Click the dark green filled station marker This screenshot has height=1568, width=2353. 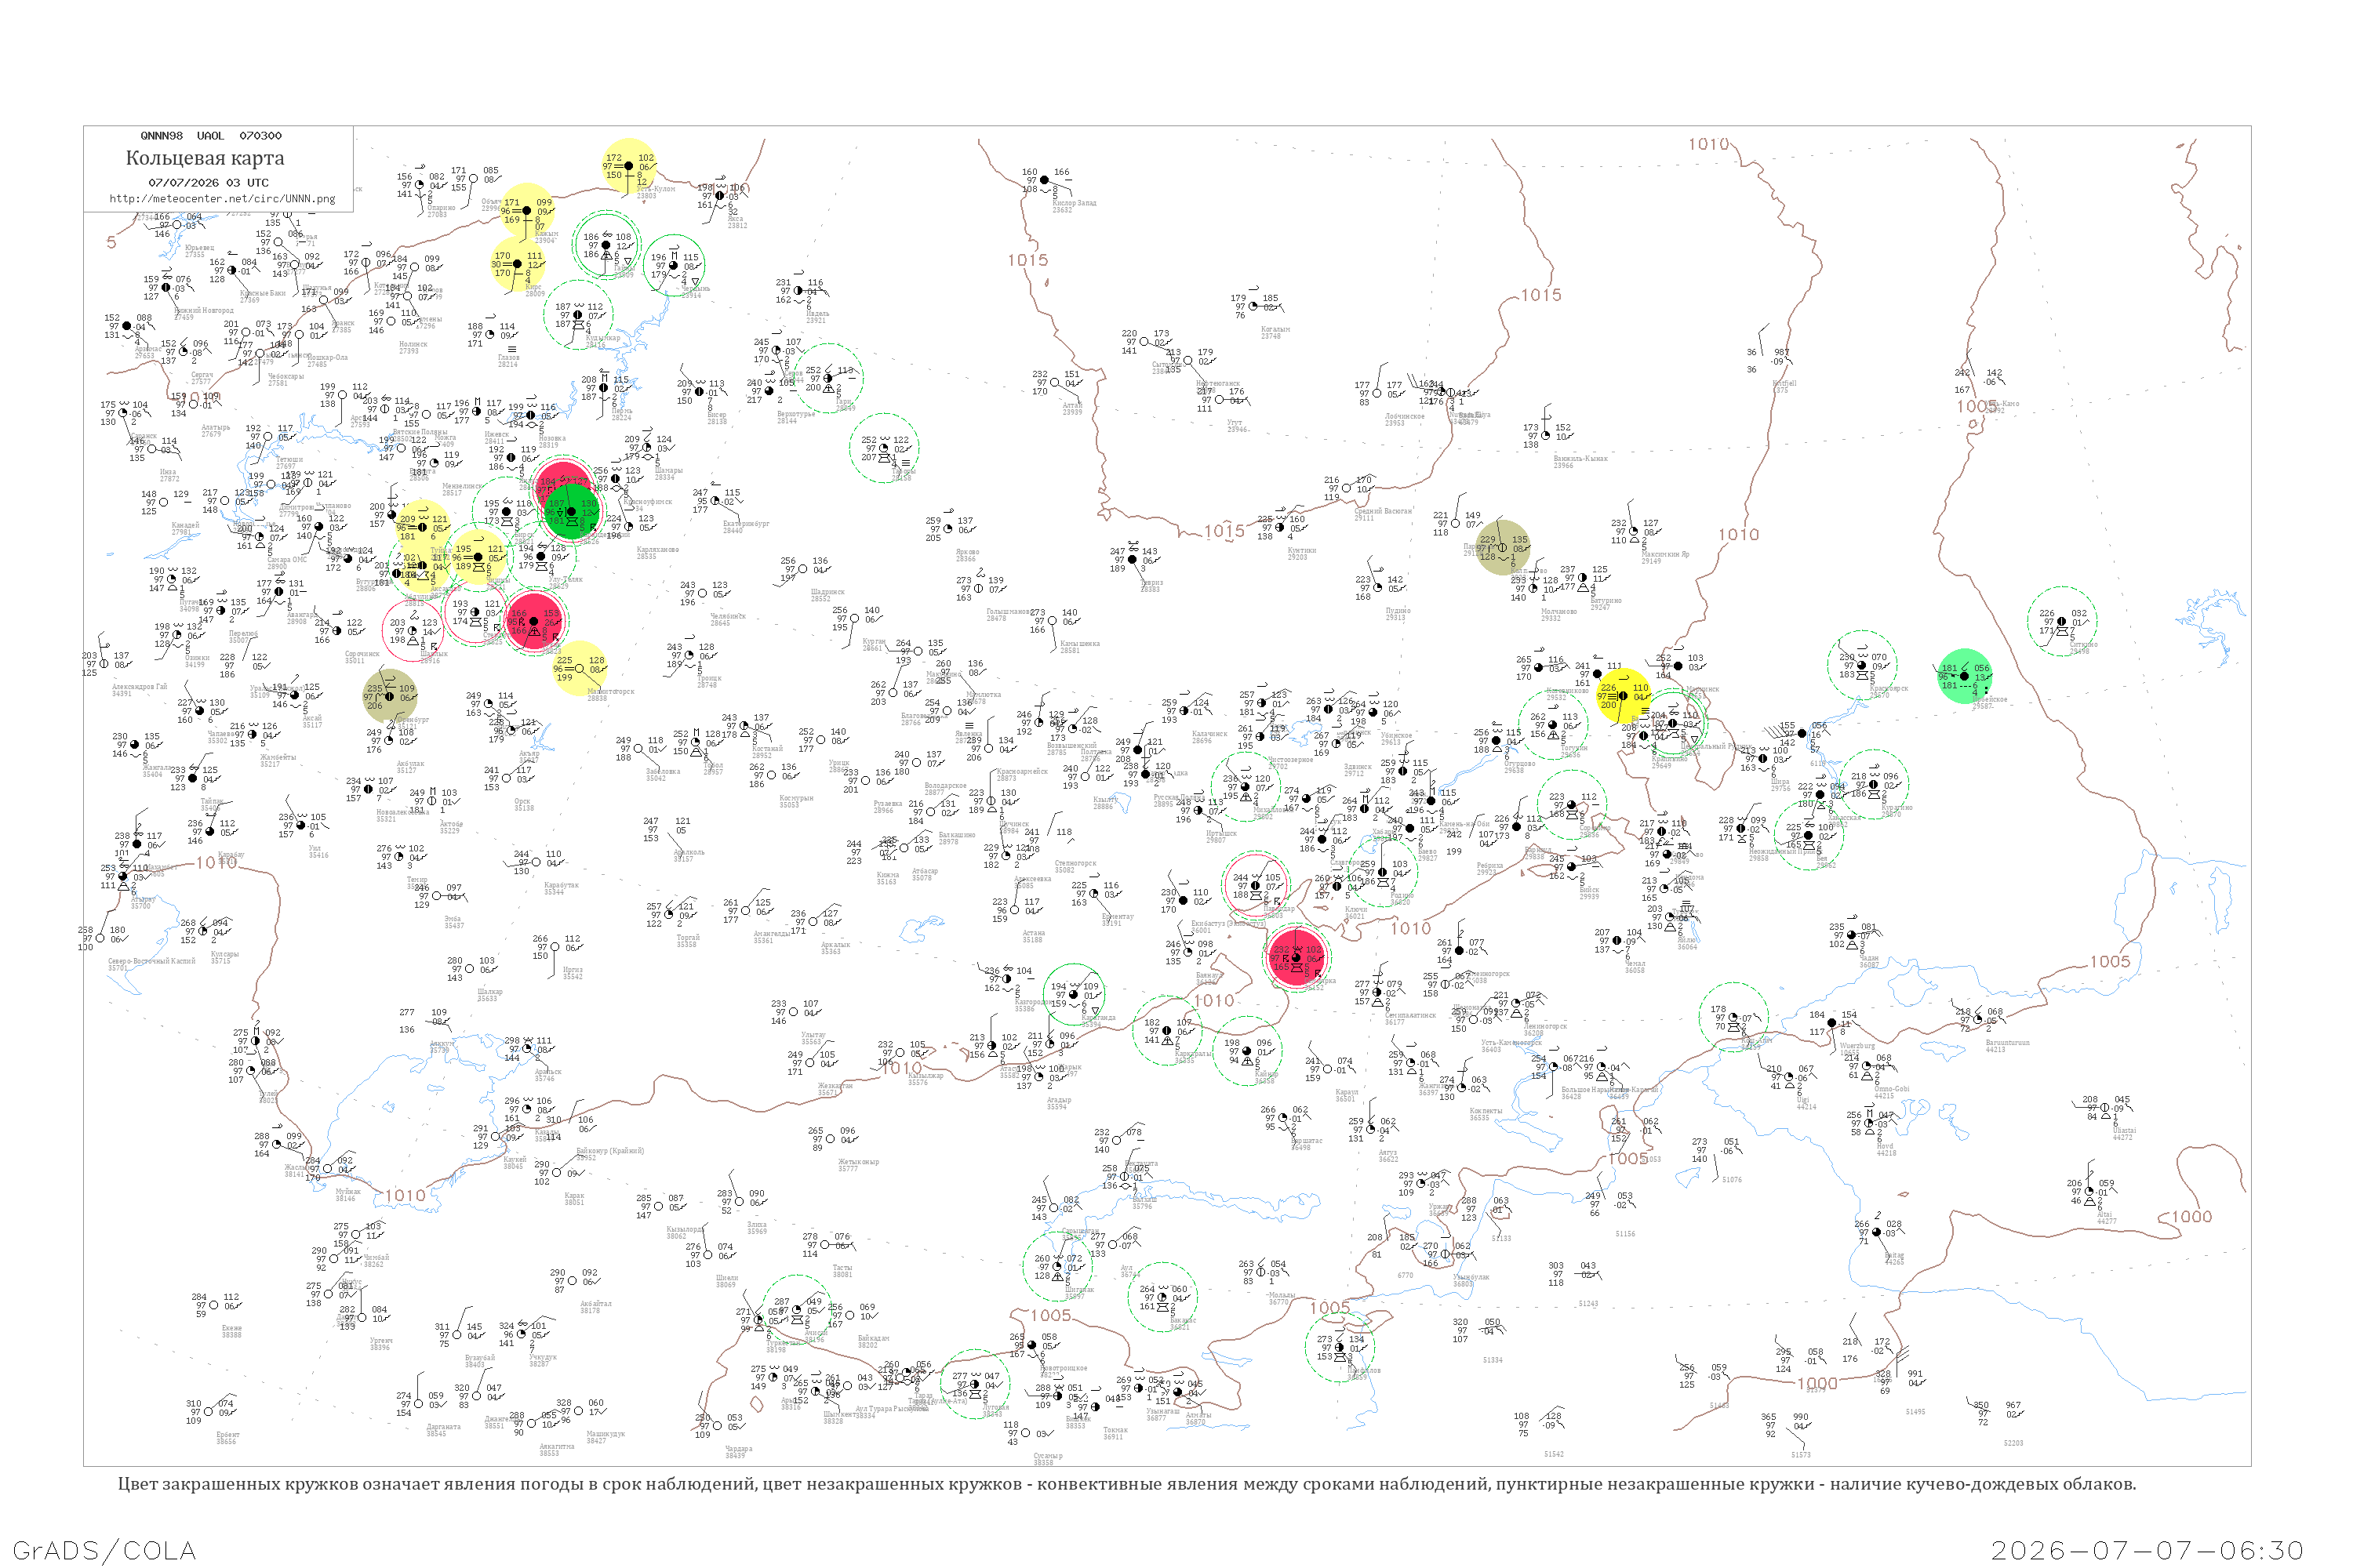coord(571,511)
